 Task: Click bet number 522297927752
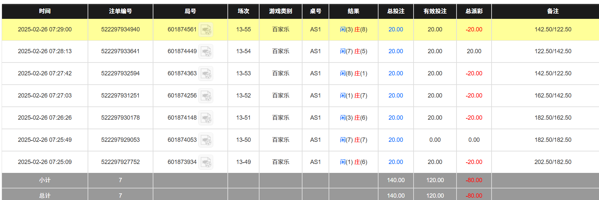coord(120,162)
